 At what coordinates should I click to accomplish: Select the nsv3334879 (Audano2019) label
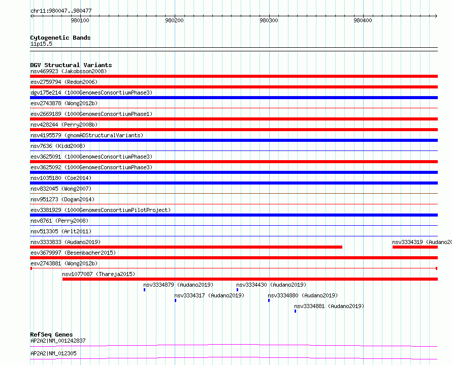[x=178, y=285]
